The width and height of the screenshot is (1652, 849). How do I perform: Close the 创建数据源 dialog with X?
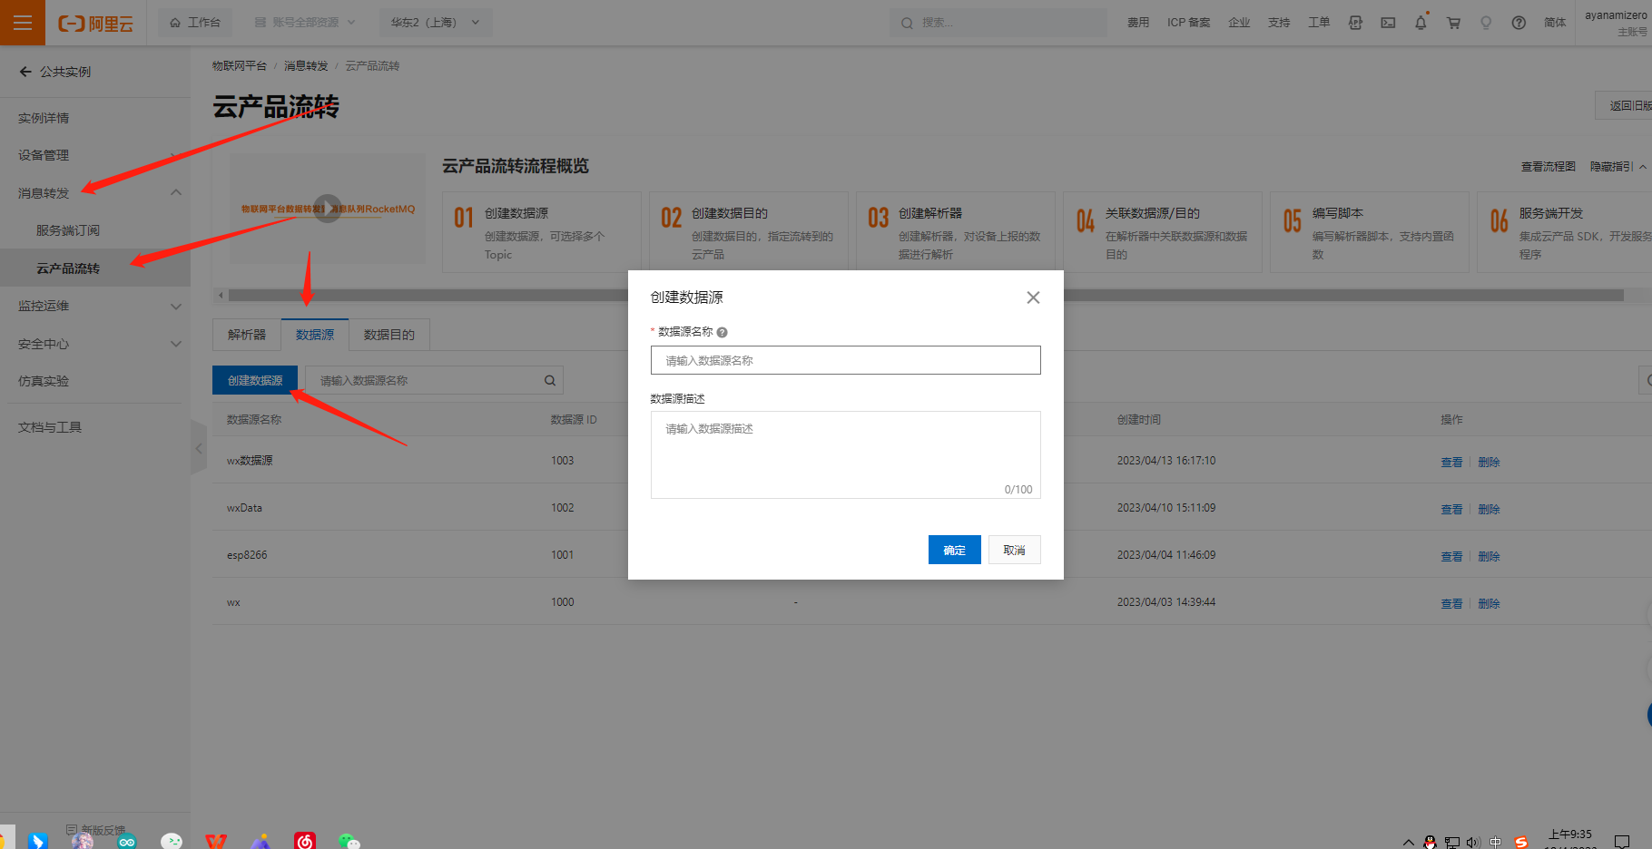click(x=1033, y=298)
